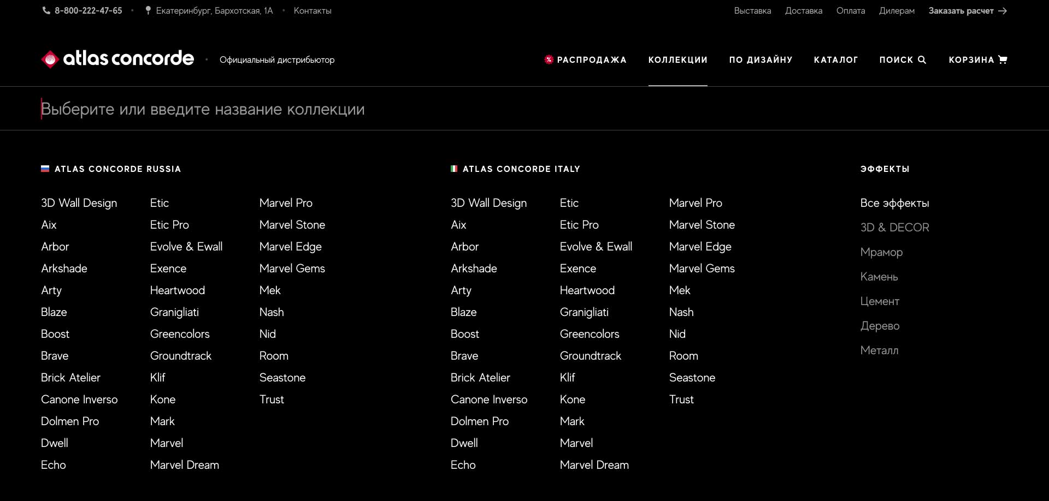Open the ПО ДИЗАЙНУ menu item
The height and width of the screenshot is (501, 1049).
761,60
